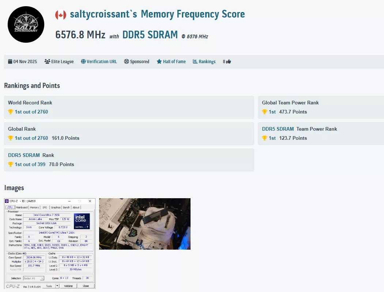Image resolution: width=384 pixels, height=292 pixels.
Task: Open the insulated test bench photo
Action: click(144, 224)
